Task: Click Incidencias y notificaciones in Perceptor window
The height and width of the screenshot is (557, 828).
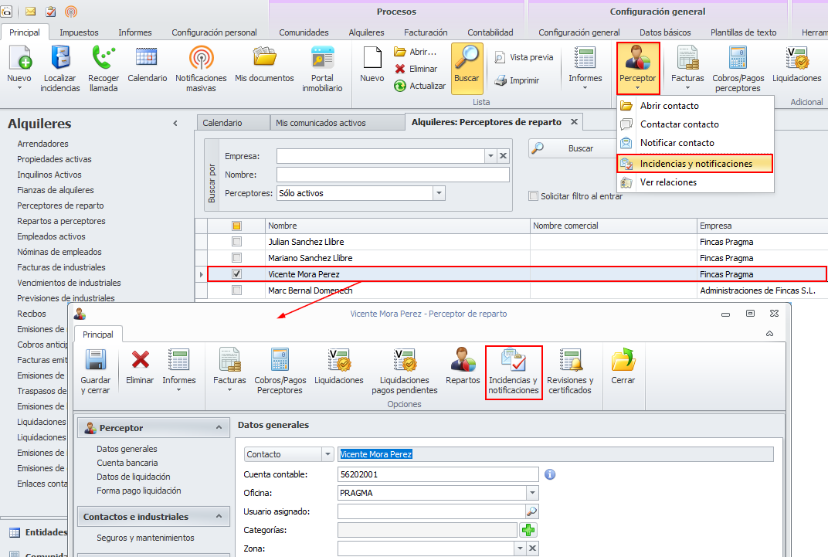Action: [x=514, y=372]
